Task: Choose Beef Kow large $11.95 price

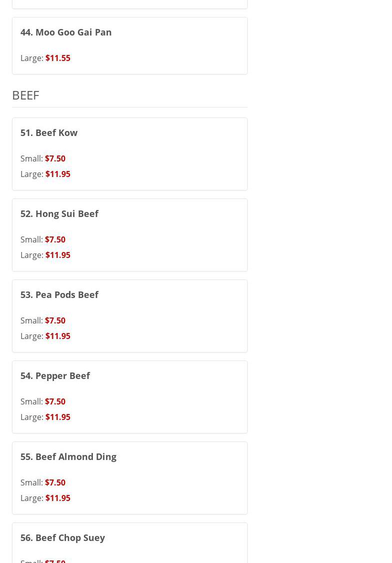Action: [x=57, y=174]
